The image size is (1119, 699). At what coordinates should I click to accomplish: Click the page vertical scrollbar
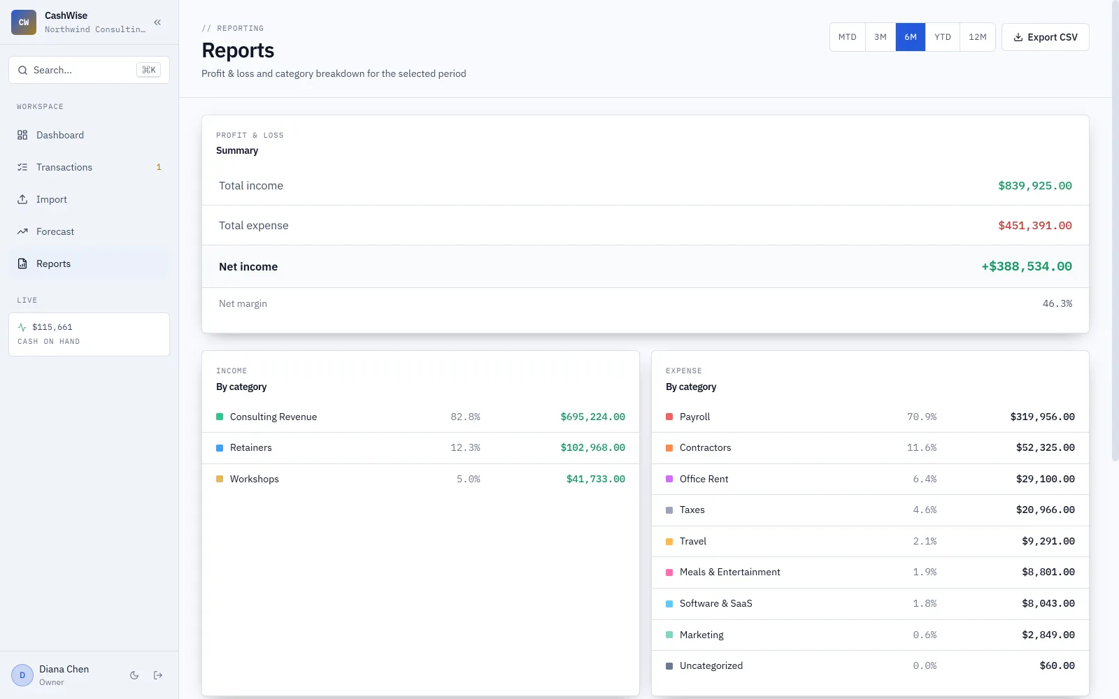(x=1115, y=231)
